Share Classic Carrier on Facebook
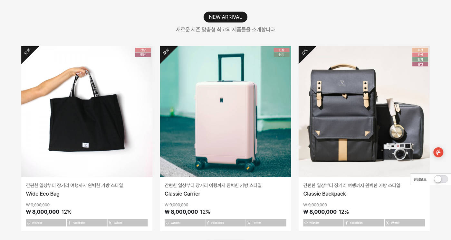The height and width of the screenshot is (240, 451). pyautogui.click(x=225, y=223)
